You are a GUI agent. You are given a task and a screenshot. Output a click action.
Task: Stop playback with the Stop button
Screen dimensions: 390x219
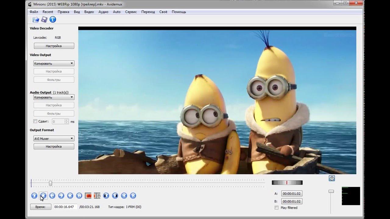click(43, 196)
